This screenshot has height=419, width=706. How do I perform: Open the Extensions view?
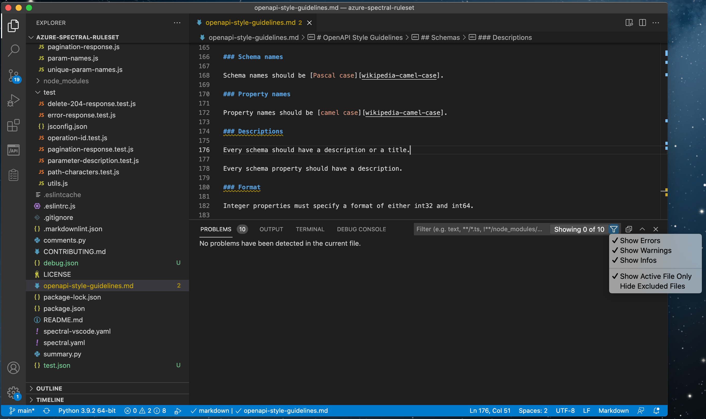click(x=13, y=125)
